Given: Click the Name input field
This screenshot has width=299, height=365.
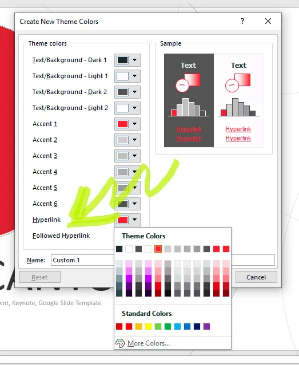Looking at the screenshot, I should [x=163, y=260].
